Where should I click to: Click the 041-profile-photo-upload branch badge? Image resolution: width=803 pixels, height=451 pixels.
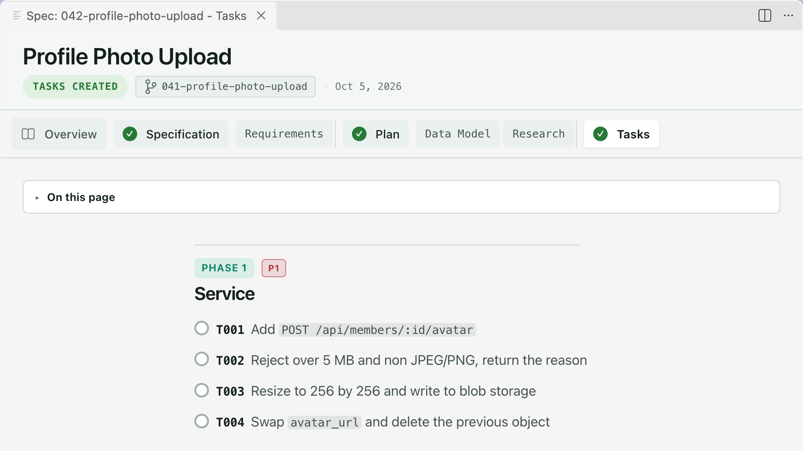(x=225, y=86)
